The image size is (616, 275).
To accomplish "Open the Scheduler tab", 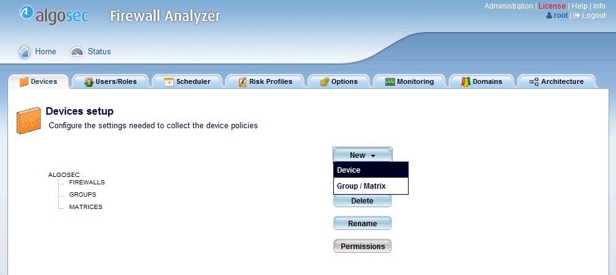I will (x=187, y=81).
